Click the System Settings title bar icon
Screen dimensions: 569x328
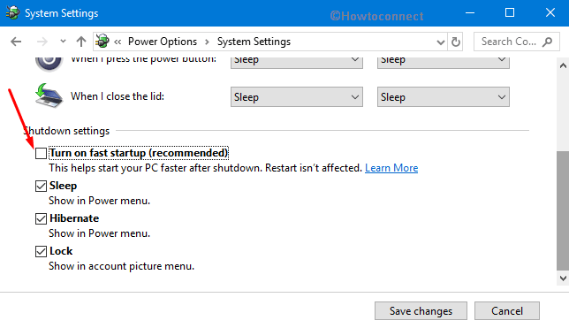[x=12, y=12]
